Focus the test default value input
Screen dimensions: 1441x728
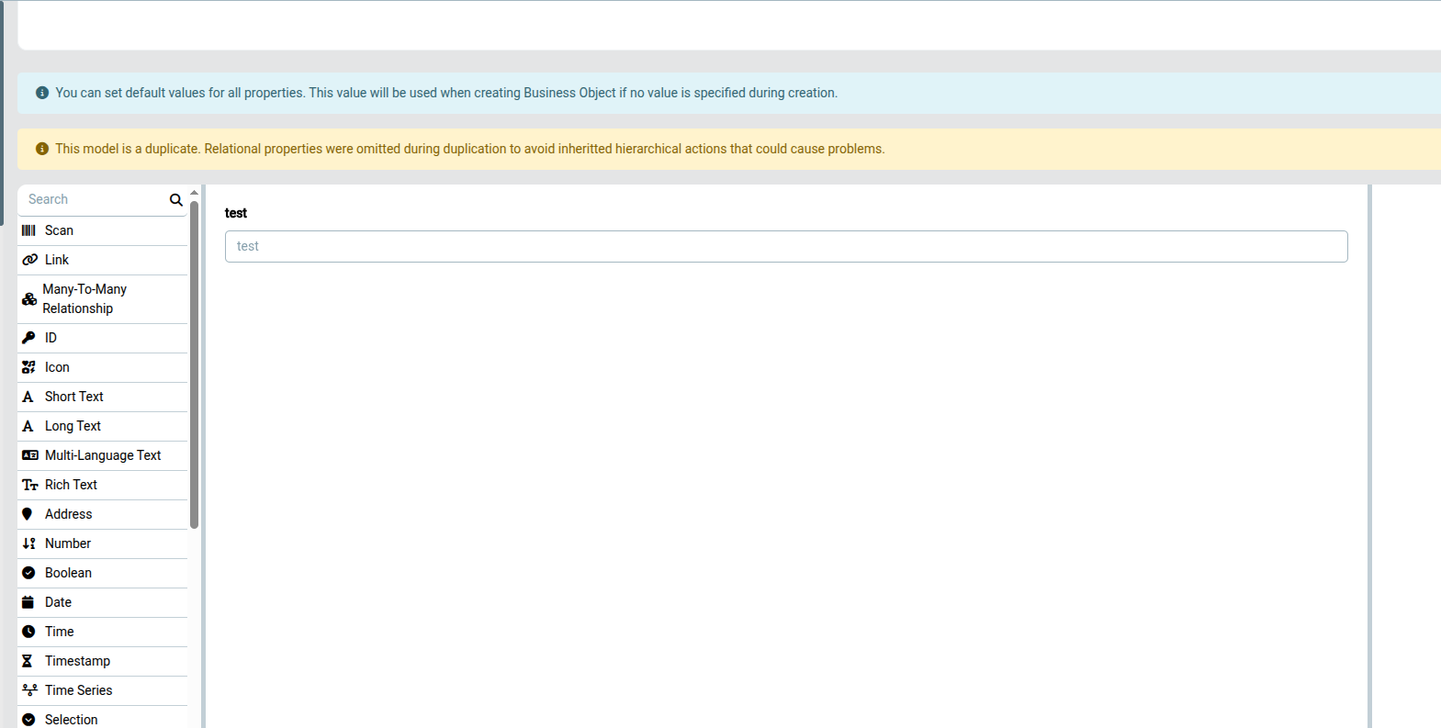click(x=785, y=246)
